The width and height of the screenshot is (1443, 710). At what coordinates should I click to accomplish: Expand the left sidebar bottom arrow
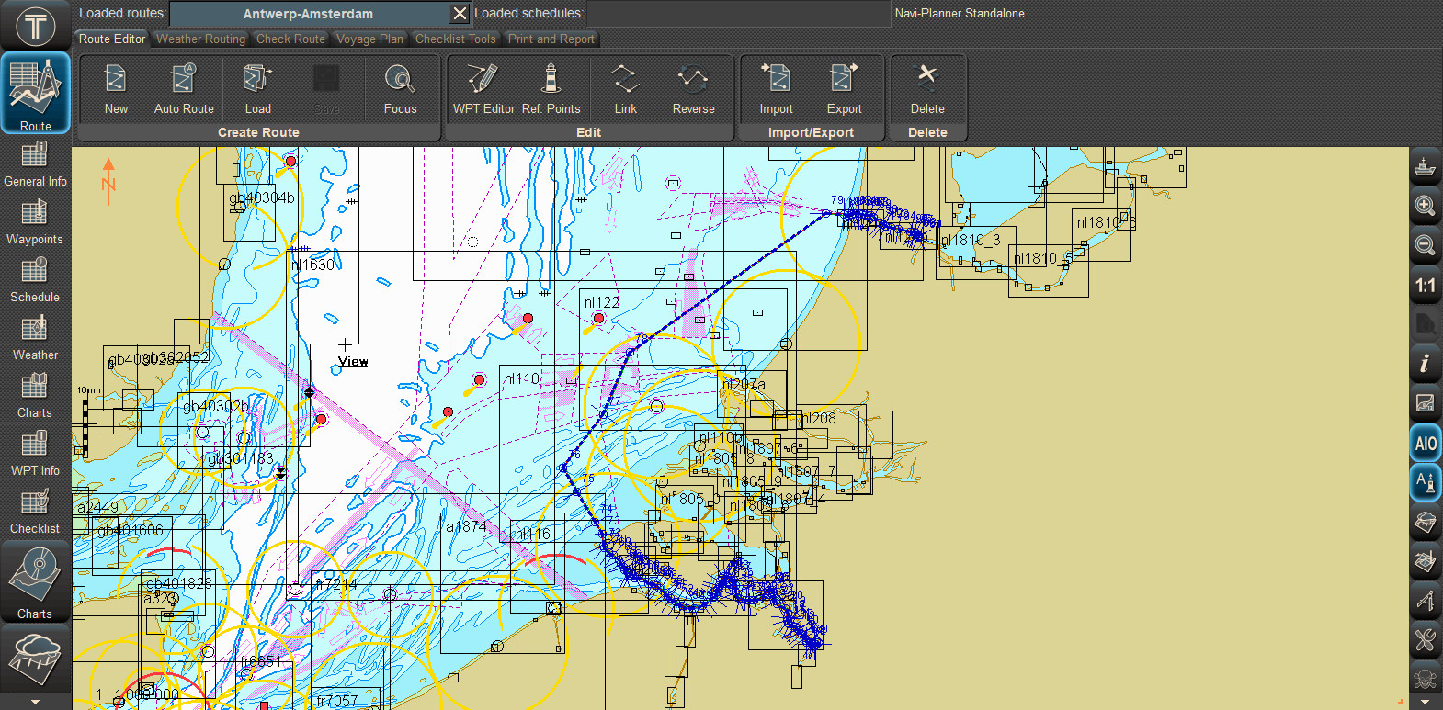tap(35, 702)
